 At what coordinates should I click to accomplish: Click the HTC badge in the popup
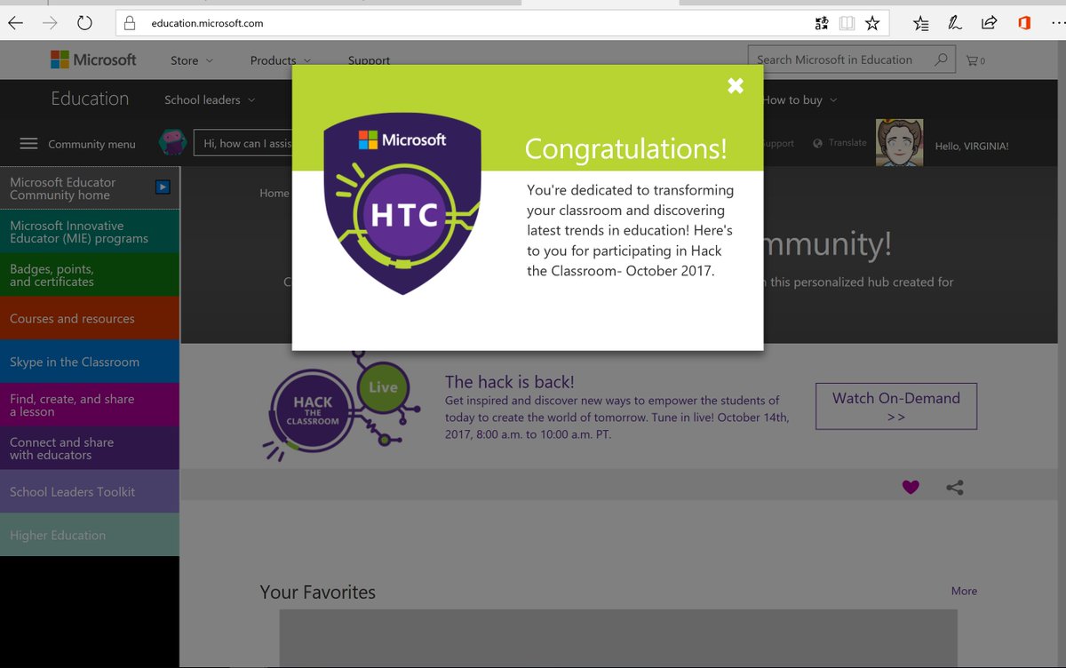click(x=402, y=205)
